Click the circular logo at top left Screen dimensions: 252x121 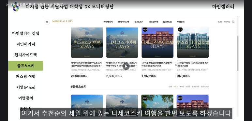(16, 7)
